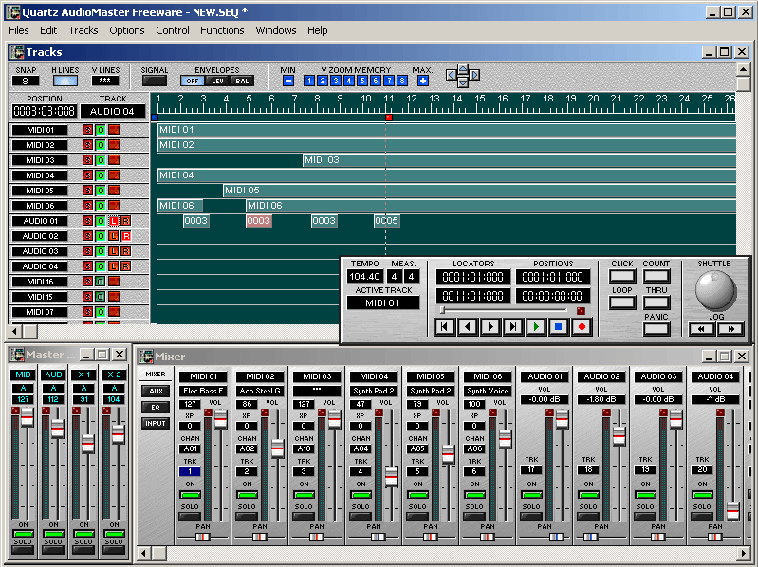Click the PANIC button
This screenshot has width=758, height=567.
(656, 329)
